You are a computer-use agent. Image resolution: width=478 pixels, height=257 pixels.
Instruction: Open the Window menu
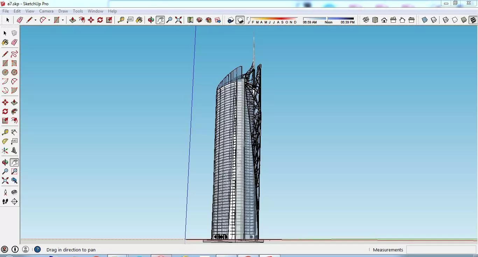coord(95,11)
